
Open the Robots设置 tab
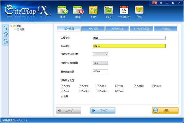pos(117,29)
